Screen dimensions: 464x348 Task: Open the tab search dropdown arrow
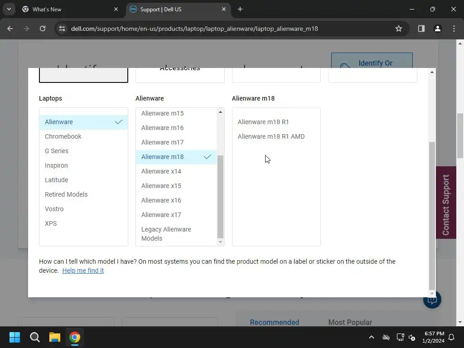pyautogui.click(x=9, y=9)
